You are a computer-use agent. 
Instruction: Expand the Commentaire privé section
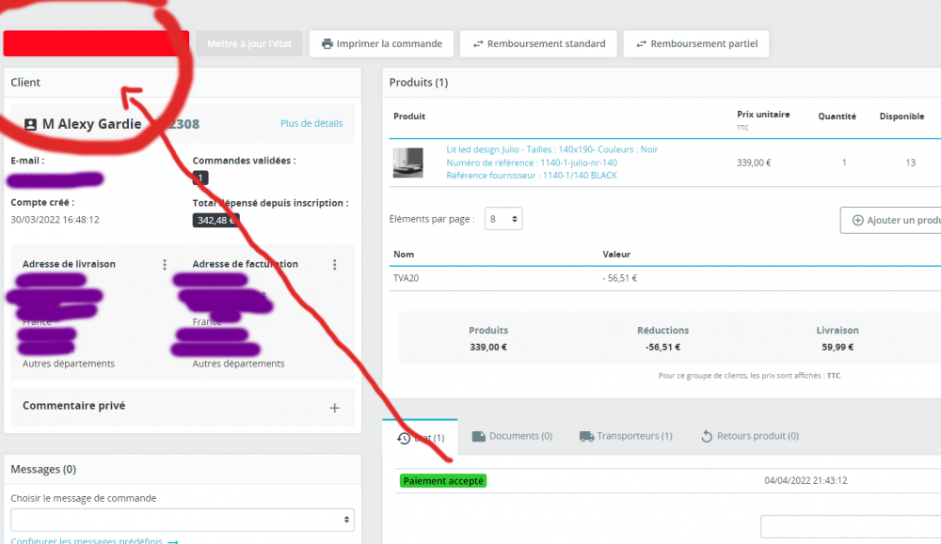click(x=335, y=407)
